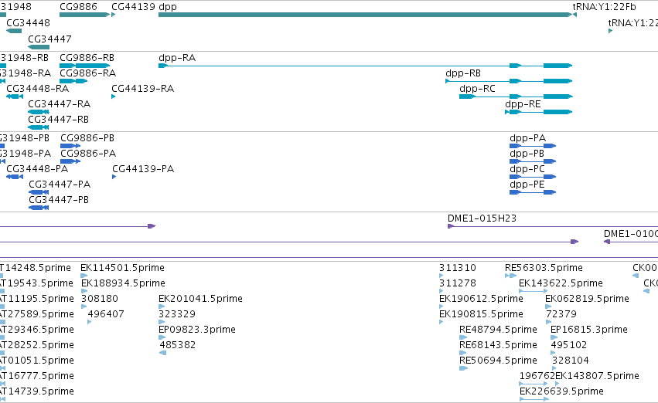
Task: Select the 196762 feature label
Action: coord(537,376)
